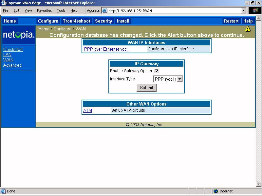Image resolution: width=262 pixels, height=196 pixels.
Task: Click the Set up ATM circuits text
Action: click(x=128, y=110)
